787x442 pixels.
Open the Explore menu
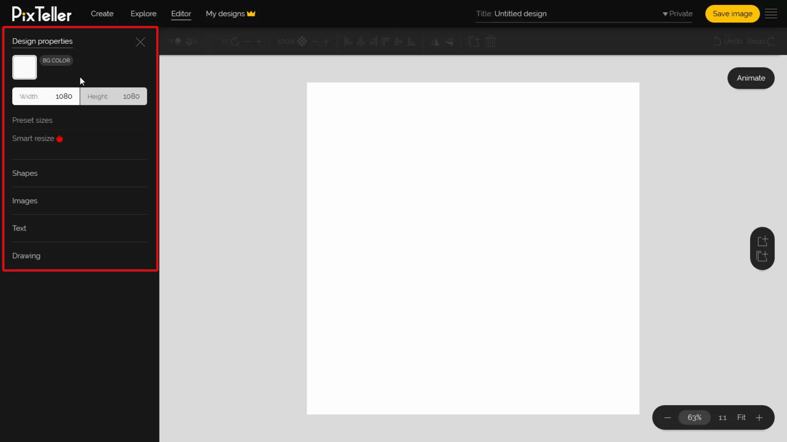coord(143,14)
